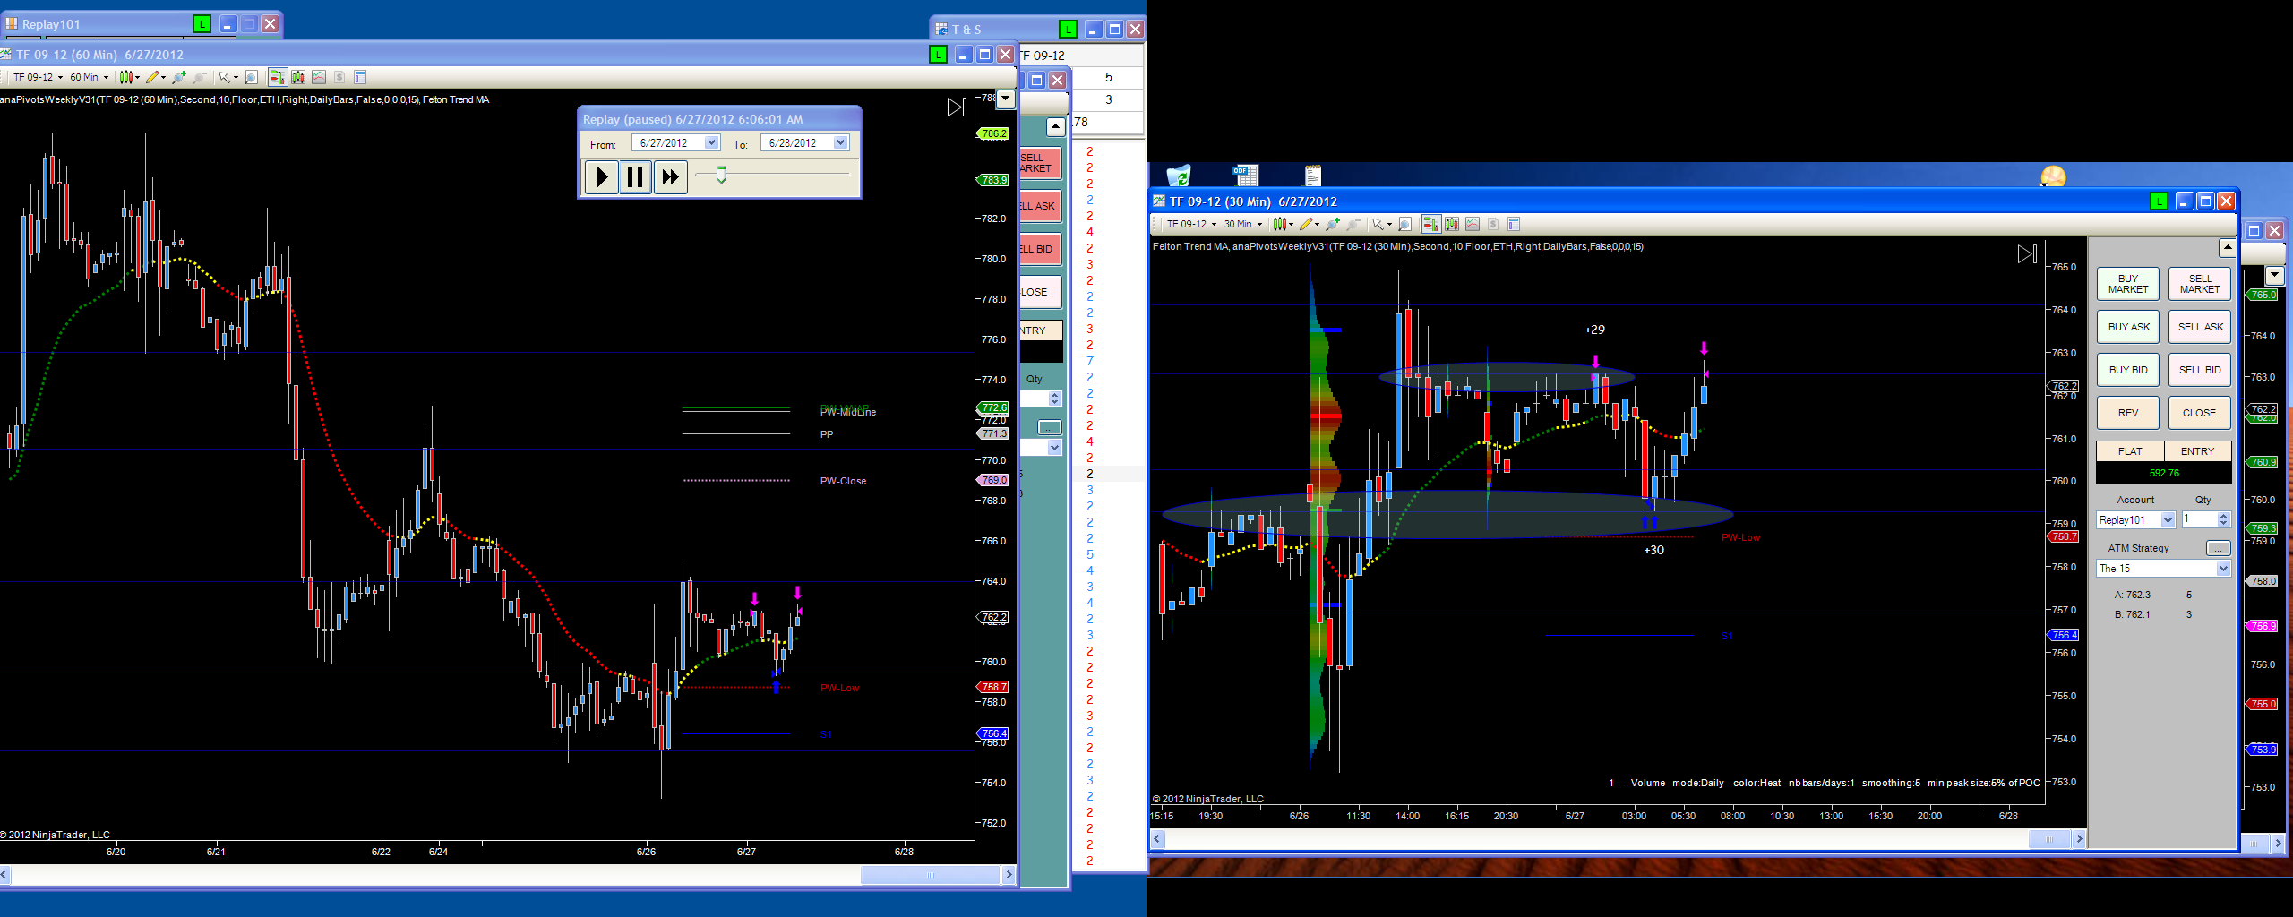This screenshot has width=2293, height=917.
Task: Open price axis dropdown arrow on 60 Min chart
Action: tap(1006, 99)
